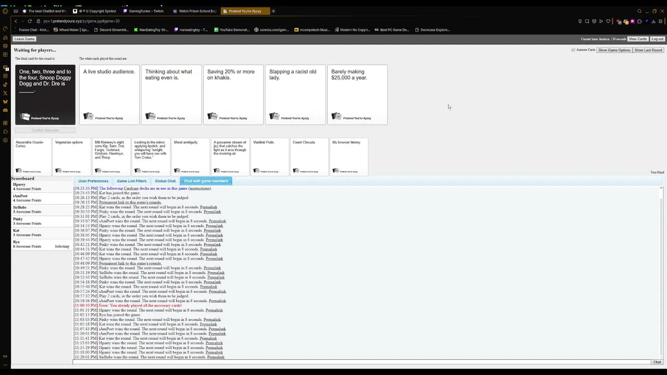The height and width of the screenshot is (375, 667).
Task: Click Show Game Options button
Action: point(614,50)
